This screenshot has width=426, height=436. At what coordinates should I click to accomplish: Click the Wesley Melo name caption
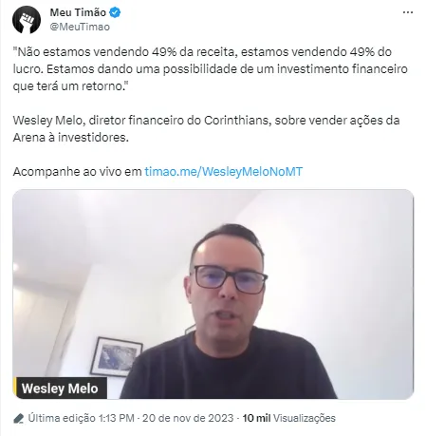60,389
